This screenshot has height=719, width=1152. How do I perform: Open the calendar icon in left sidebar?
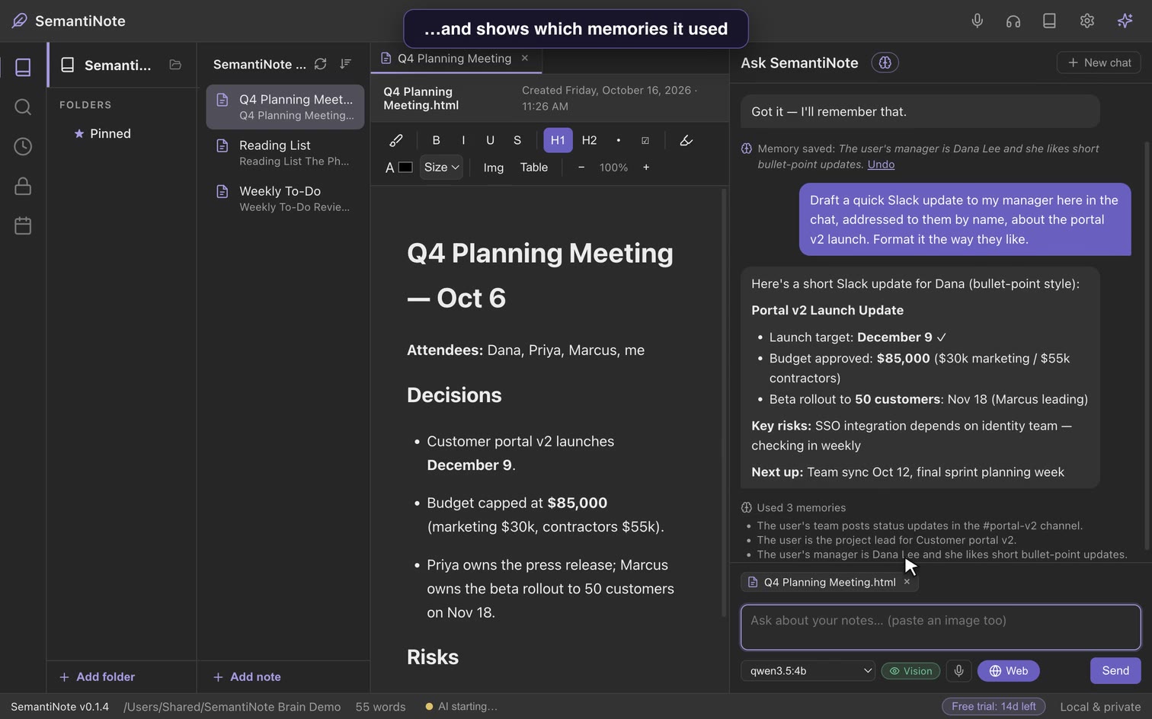(23, 225)
